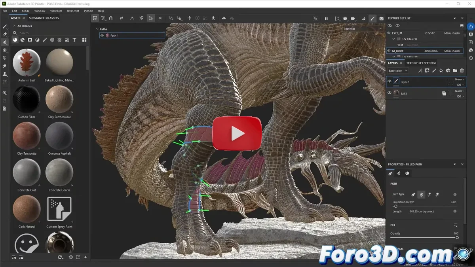Toggle the first eye icon under Texture Set List header
Screen dimensions: 475x267
(390, 25)
